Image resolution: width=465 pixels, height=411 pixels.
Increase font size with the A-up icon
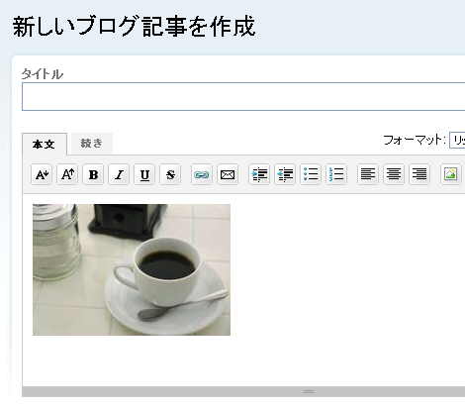(x=67, y=174)
